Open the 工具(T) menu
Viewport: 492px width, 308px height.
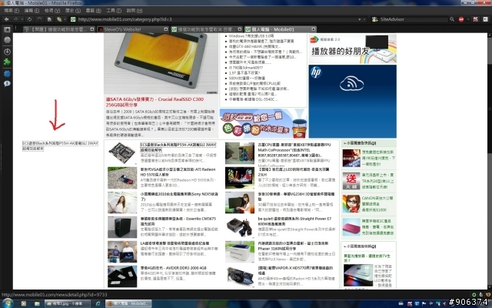(114, 10)
